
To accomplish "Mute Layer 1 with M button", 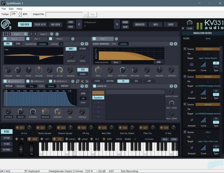I will [9, 34].
